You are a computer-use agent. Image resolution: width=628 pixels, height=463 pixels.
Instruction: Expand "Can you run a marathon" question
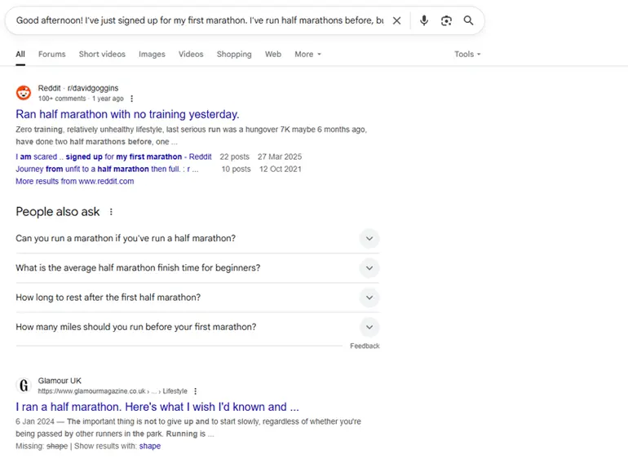coord(369,239)
